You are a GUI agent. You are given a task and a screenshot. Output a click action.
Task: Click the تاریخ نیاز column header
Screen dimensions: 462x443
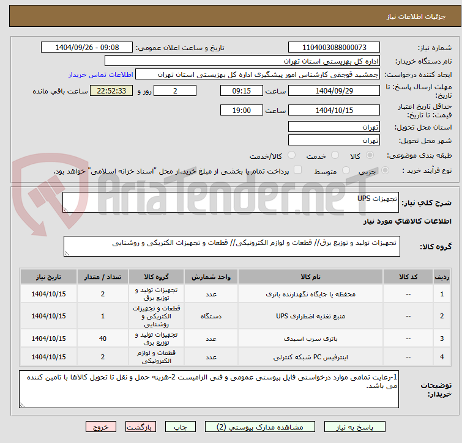48,277
